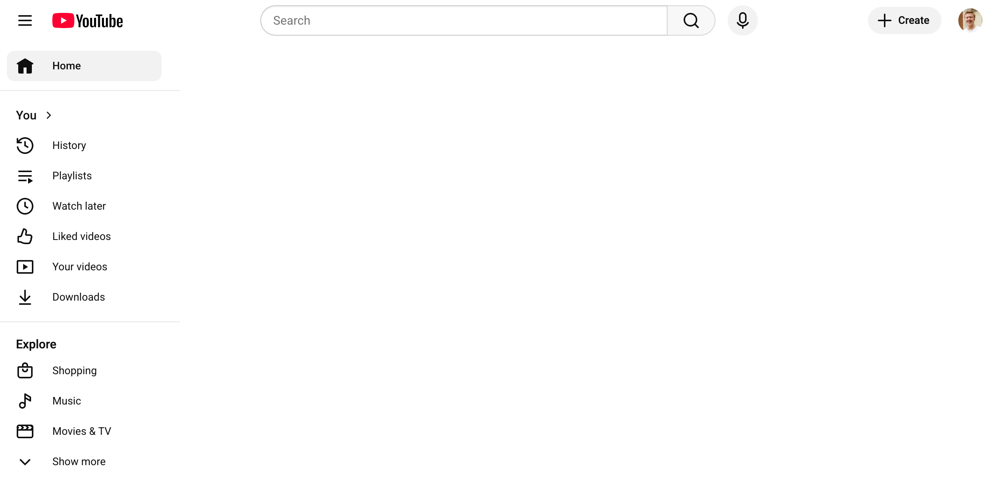1000x486 pixels.
Task: Select the Home menu item
Action: point(84,66)
